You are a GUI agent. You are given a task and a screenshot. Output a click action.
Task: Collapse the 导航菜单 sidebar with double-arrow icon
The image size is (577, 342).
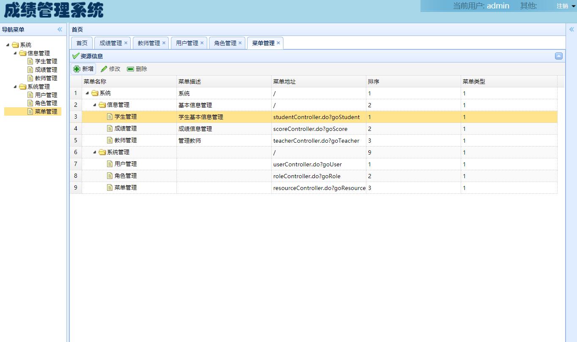(60, 30)
